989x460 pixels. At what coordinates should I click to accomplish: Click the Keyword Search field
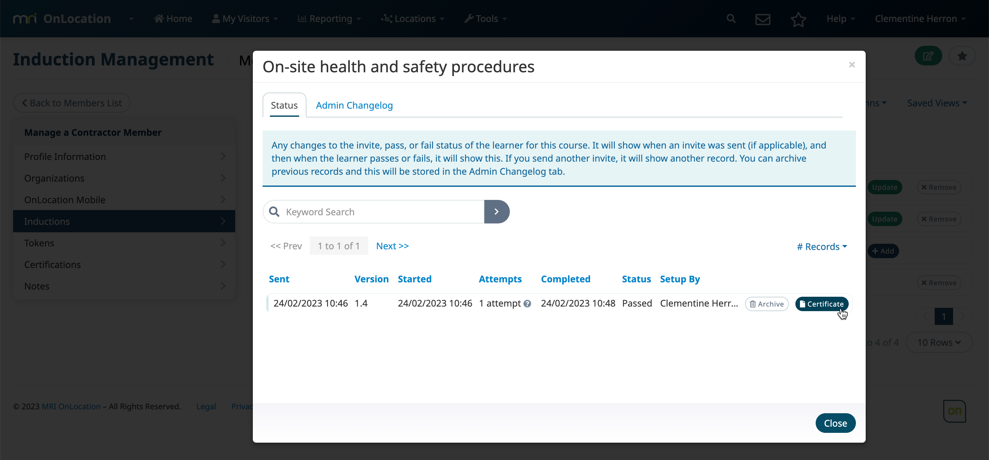(x=373, y=212)
